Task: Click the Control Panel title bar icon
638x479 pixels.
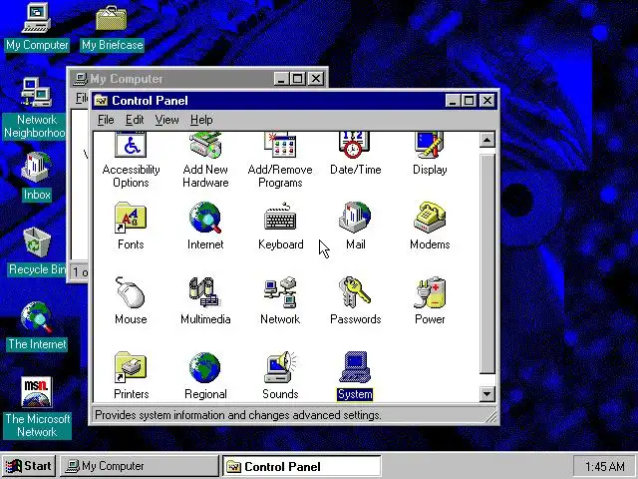Action: (101, 101)
